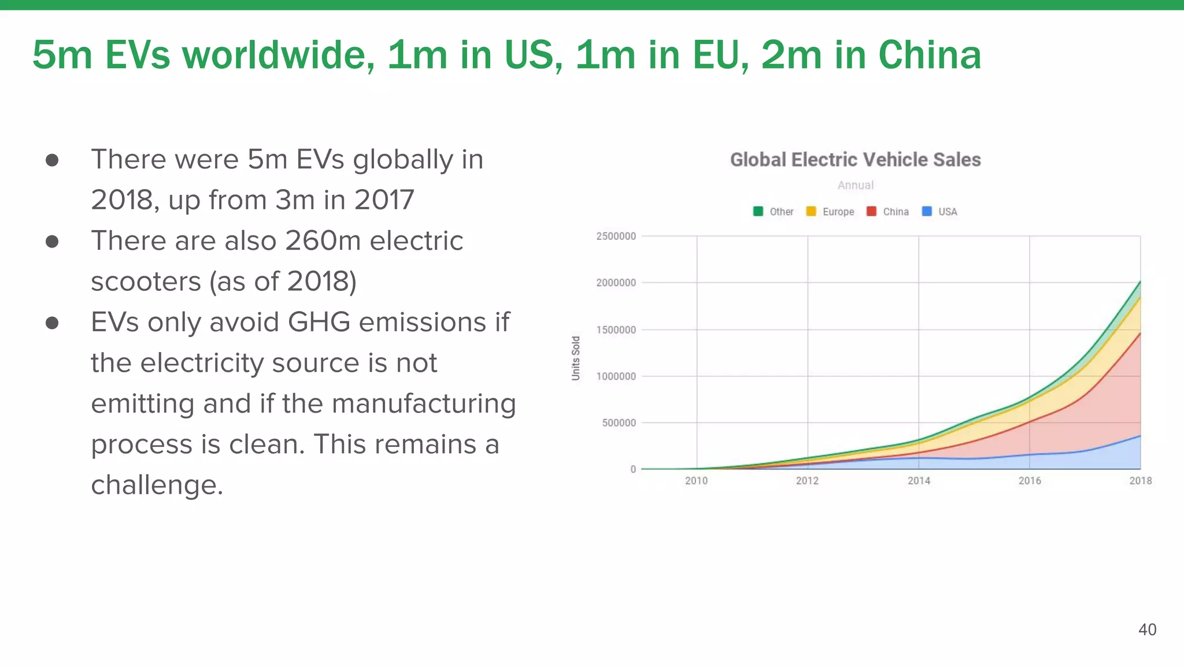Click the Units Sold axis label
Viewport: 1184px width, 666px height.
(575, 358)
